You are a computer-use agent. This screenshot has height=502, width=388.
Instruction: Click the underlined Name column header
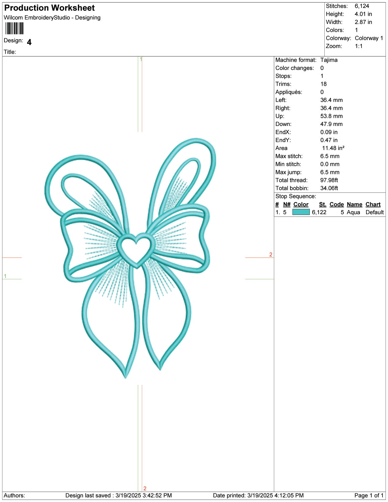(x=354, y=204)
